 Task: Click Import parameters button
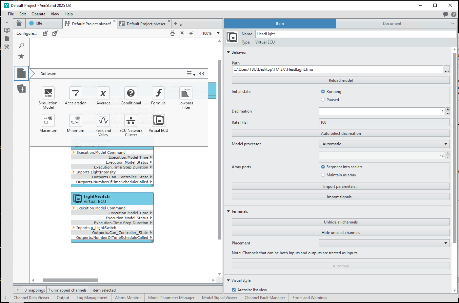pos(341,187)
